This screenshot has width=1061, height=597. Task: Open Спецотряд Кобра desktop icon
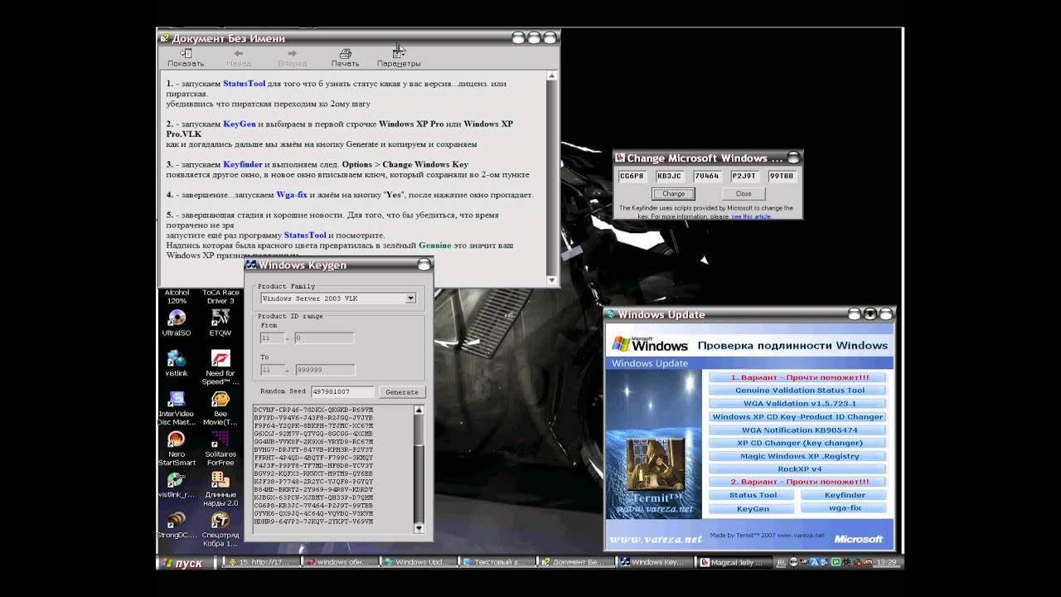pos(220,529)
